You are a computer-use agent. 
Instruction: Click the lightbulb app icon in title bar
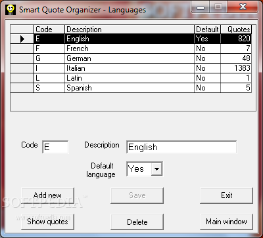click(x=11, y=10)
